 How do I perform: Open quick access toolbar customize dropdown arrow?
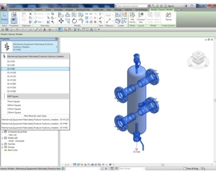coord(99,30)
